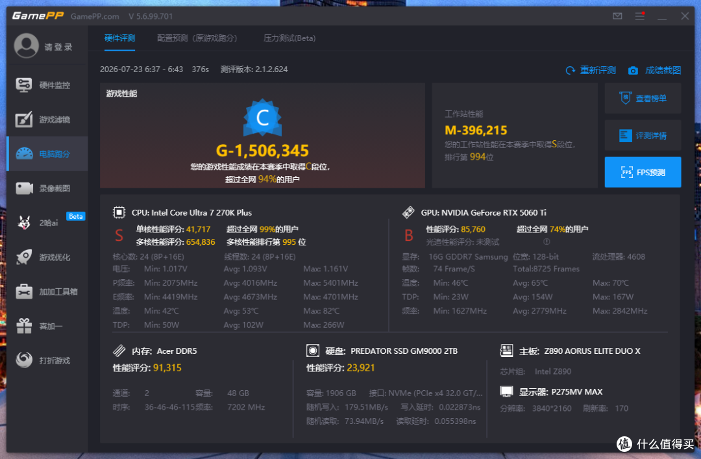Click GPU score 85,760

473,229
